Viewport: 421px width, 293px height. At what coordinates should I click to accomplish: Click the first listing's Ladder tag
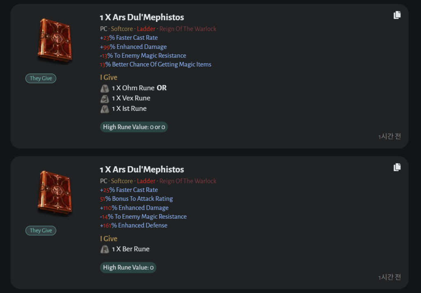click(146, 29)
